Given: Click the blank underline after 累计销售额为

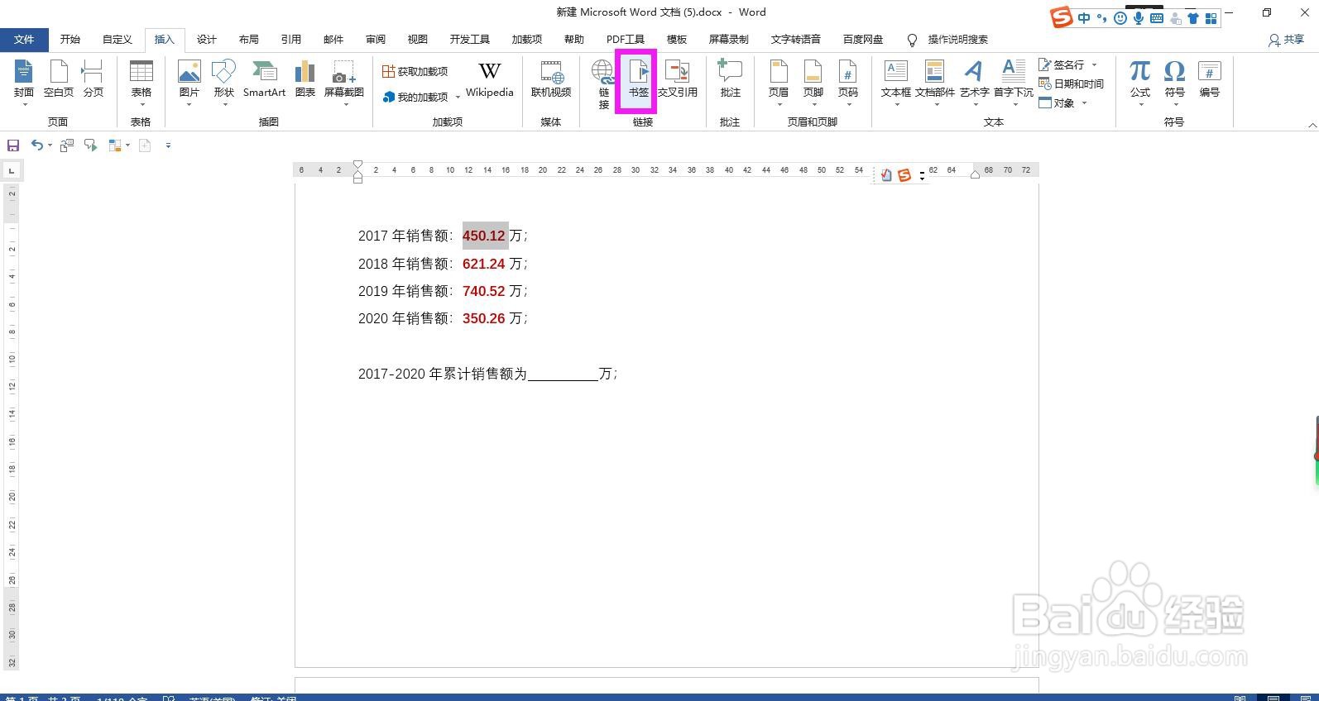Looking at the screenshot, I should [x=563, y=374].
